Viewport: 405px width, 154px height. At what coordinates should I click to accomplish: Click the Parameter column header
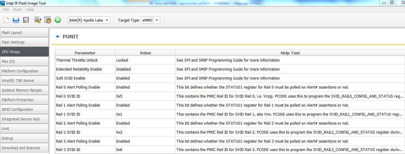coord(85,53)
